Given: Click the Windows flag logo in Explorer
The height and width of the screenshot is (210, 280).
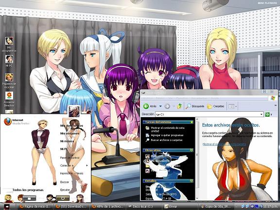Looking at the screenshot, I should click(273, 98).
